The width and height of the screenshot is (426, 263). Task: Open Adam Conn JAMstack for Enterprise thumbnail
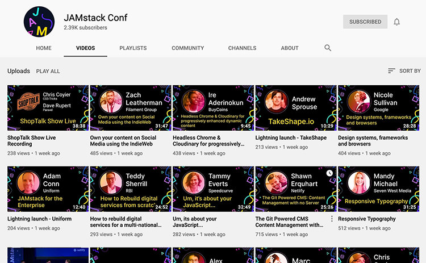(x=47, y=189)
